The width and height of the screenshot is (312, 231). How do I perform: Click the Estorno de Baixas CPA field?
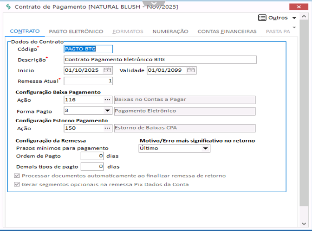tap(185, 128)
